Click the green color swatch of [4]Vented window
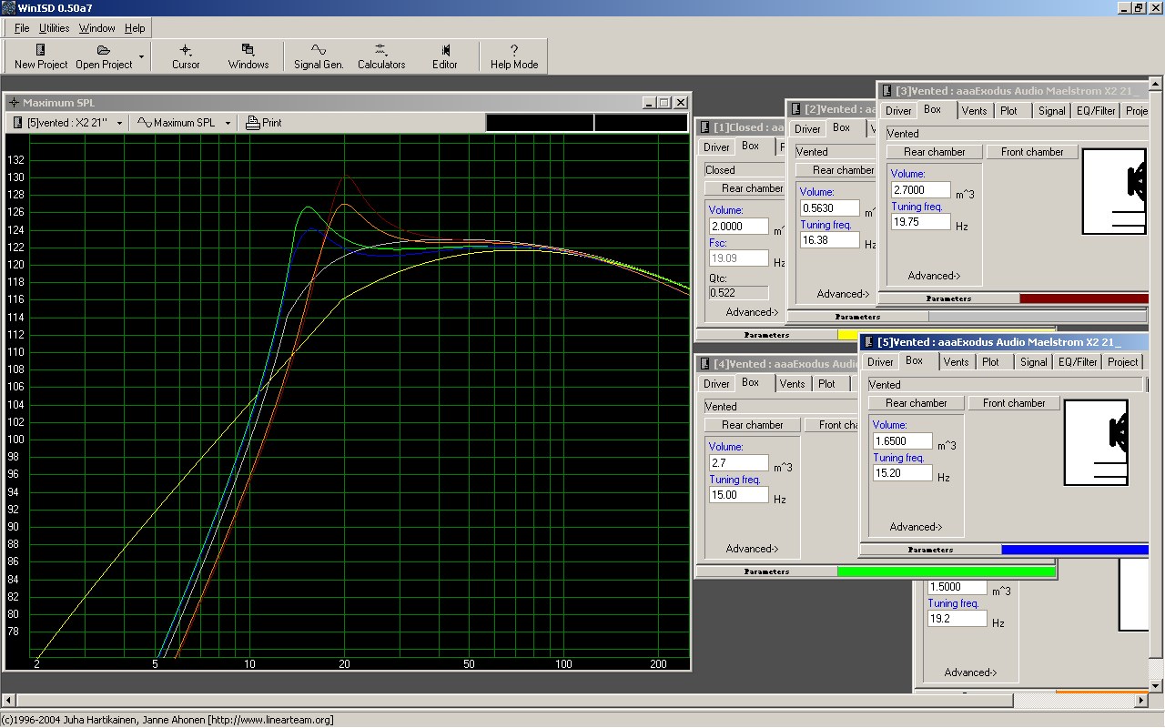 point(947,571)
